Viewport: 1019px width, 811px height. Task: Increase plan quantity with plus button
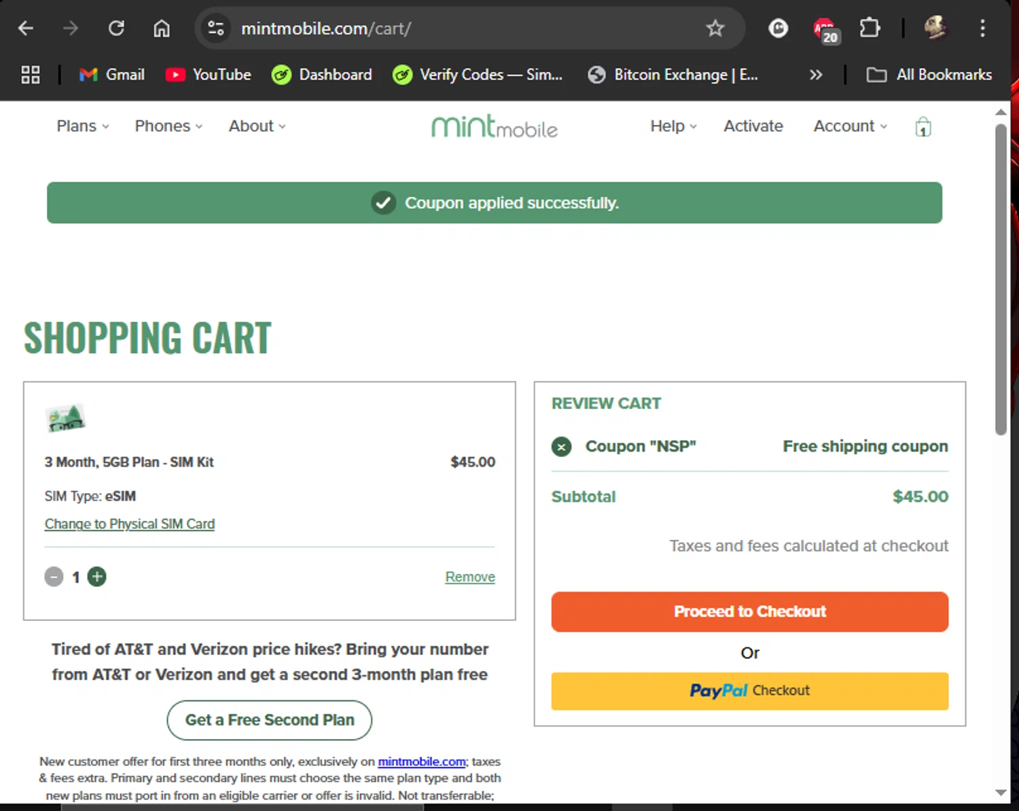[x=97, y=577]
